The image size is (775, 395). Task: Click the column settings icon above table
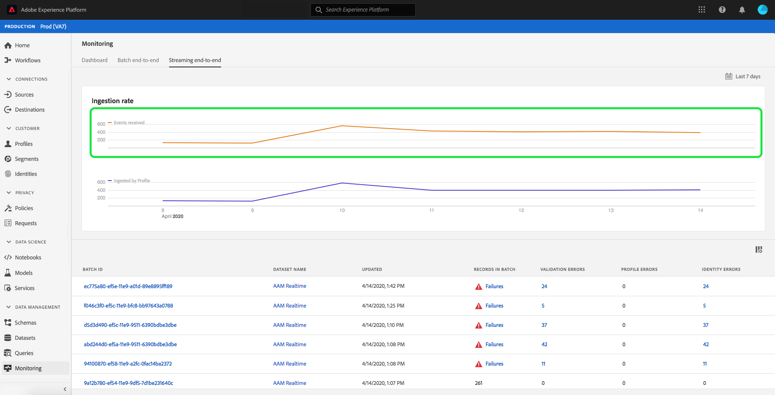(x=759, y=250)
